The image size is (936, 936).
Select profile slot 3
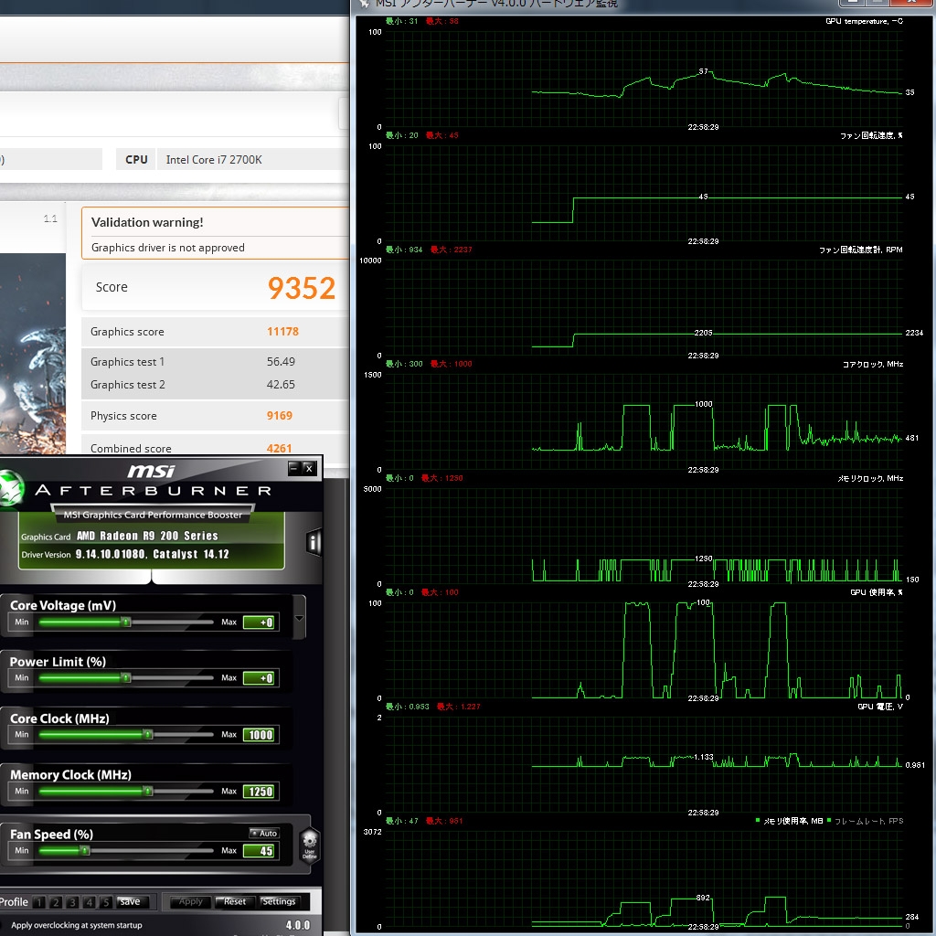click(x=72, y=902)
